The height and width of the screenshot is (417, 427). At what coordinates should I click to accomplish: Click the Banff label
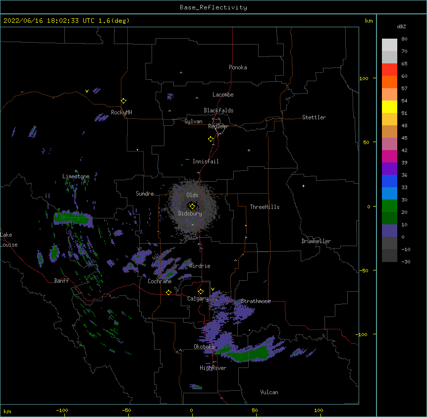[x=61, y=281]
